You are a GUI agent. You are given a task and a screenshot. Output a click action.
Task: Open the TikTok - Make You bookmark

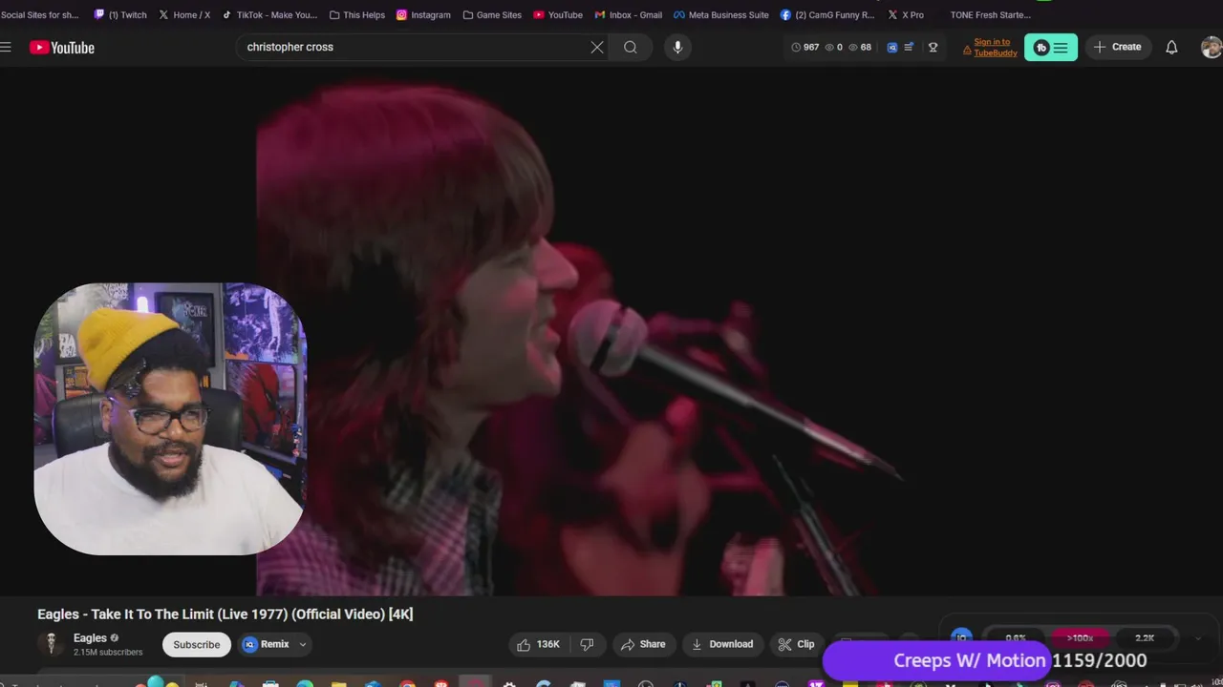pos(269,15)
